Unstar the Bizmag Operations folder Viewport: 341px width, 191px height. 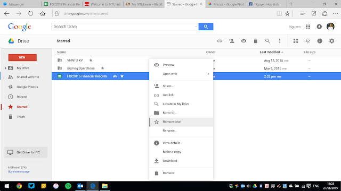click(102, 68)
